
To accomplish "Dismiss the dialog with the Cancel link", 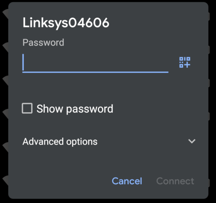I will click(127, 181).
